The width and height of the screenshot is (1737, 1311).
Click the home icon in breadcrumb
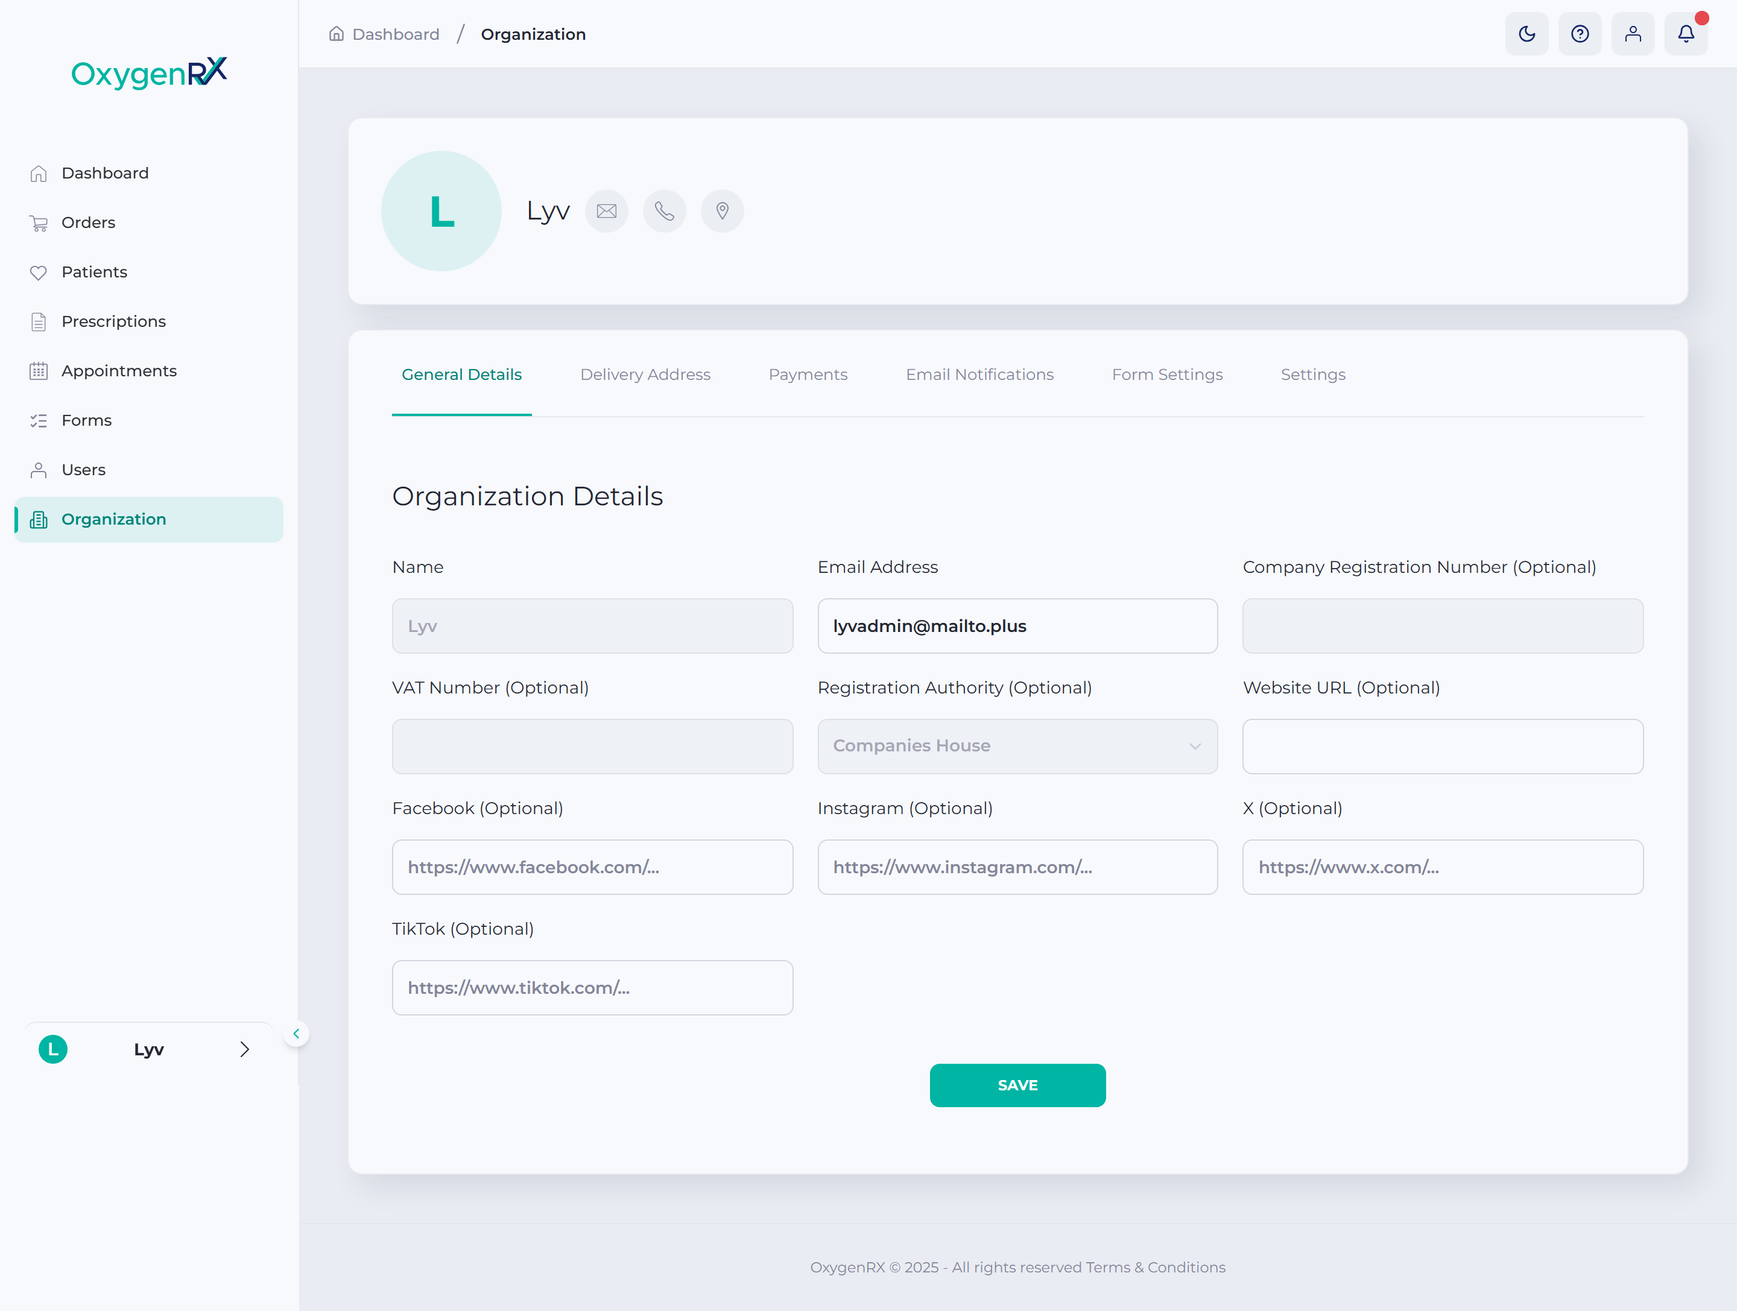[336, 34]
